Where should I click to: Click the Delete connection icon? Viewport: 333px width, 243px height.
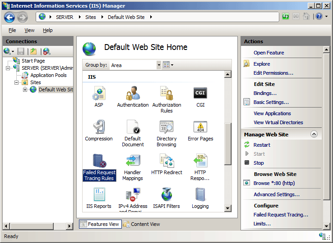(46, 51)
